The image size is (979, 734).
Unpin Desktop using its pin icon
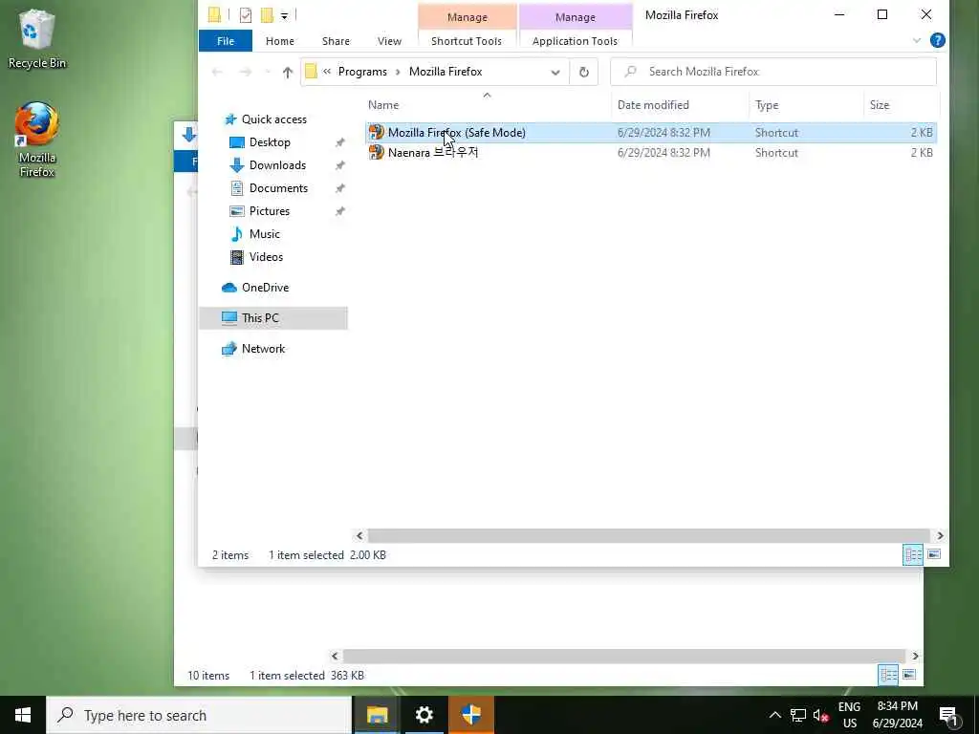[x=339, y=143]
